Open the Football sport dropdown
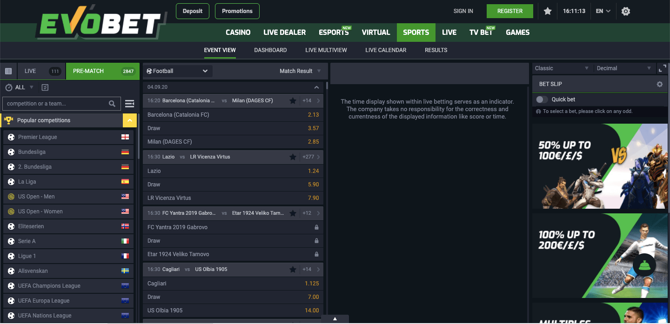670x324 pixels. pos(178,71)
